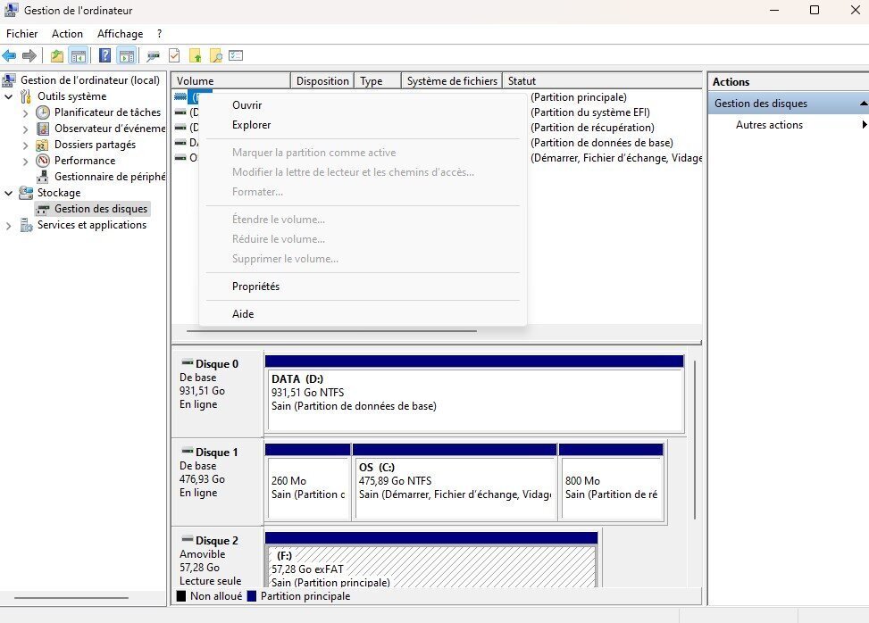Click the Dossiers partagés folder icon
The width and height of the screenshot is (869, 623).
(42, 145)
